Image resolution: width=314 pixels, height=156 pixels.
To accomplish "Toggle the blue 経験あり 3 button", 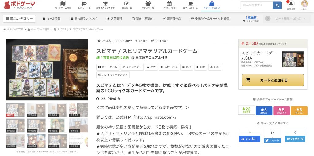I will (264, 111).
